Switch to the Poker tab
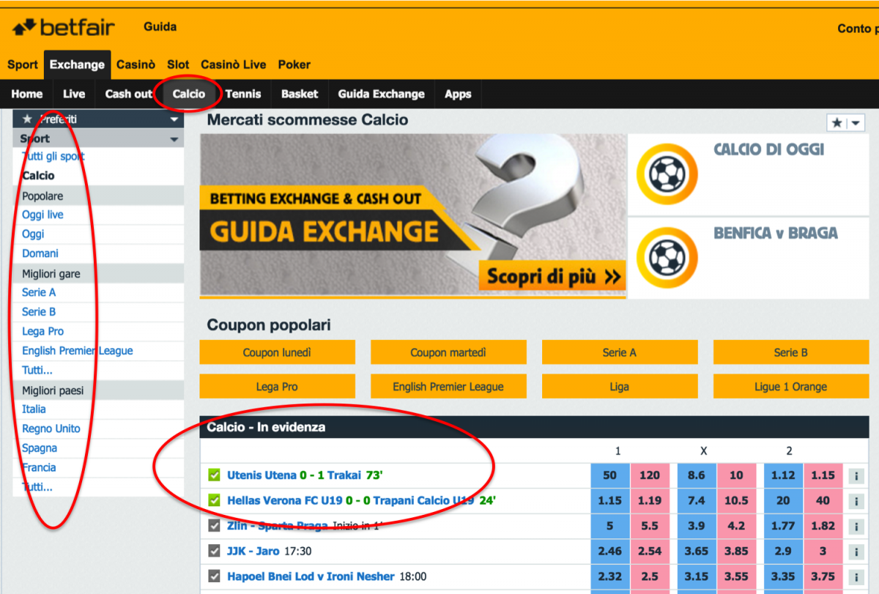This screenshot has height=594, width=879. pos(294,64)
